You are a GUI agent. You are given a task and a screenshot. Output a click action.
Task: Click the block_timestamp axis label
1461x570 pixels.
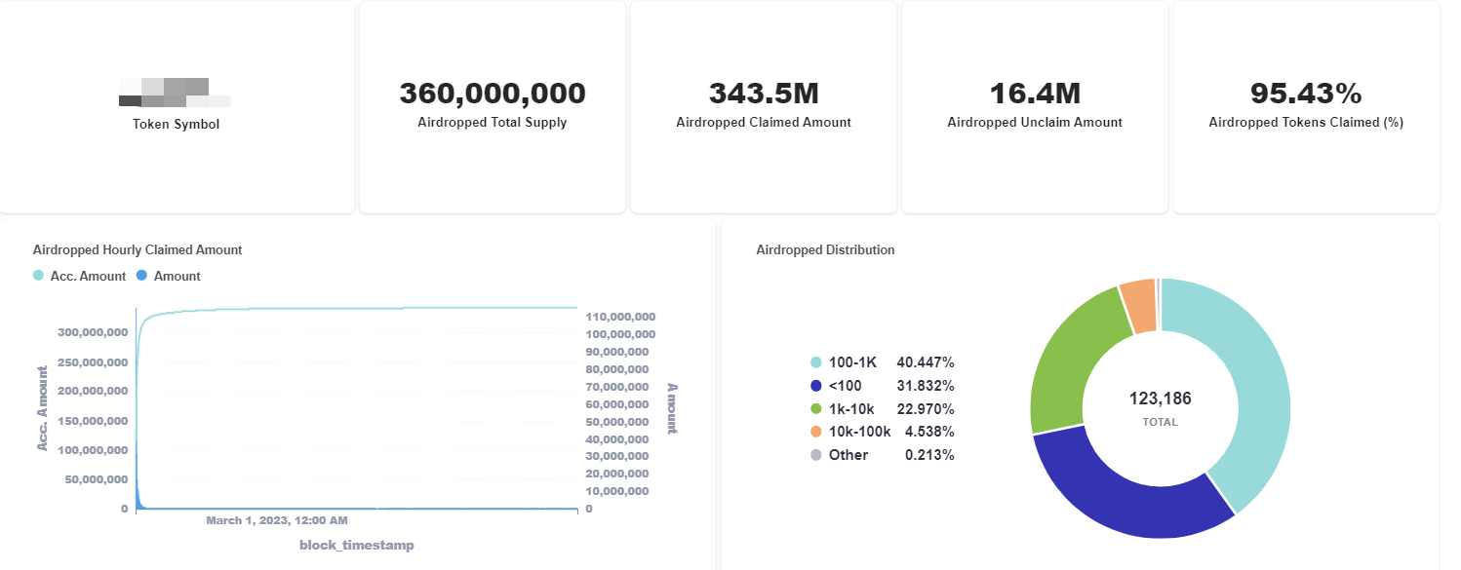(356, 545)
